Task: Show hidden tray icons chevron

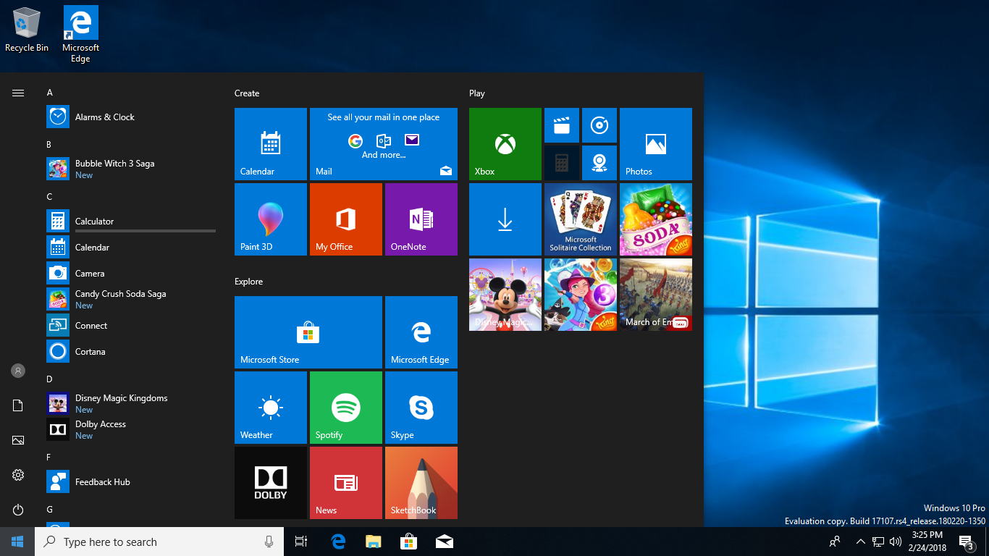Action: [x=861, y=542]
